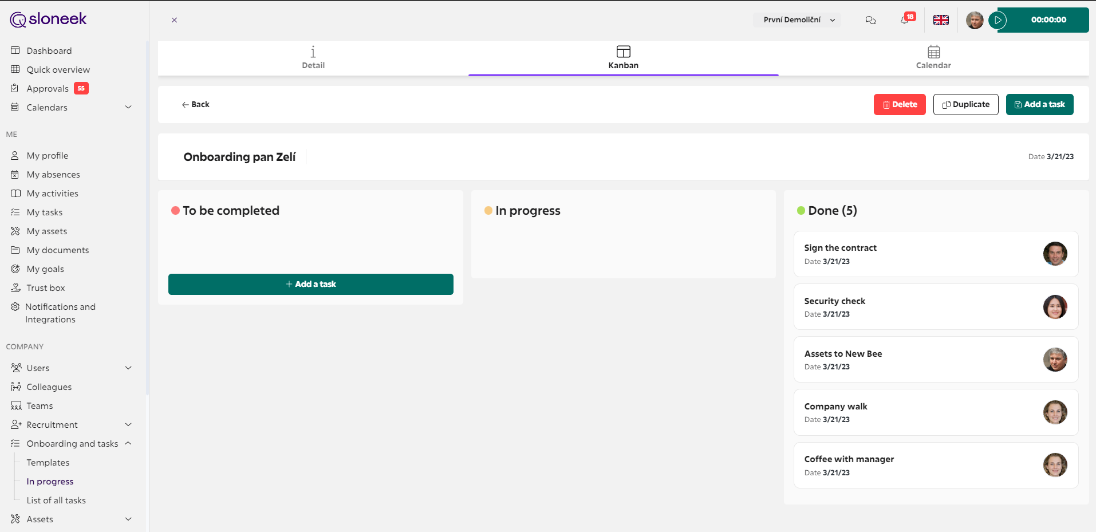The height and width of the screenshot is (532, 1096).
Task: Click the Recruitment add-person icon
Action: point(16,424)
